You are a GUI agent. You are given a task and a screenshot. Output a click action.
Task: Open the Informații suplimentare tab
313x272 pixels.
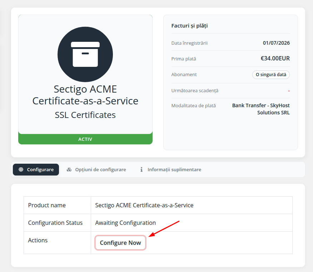point(170,169)
